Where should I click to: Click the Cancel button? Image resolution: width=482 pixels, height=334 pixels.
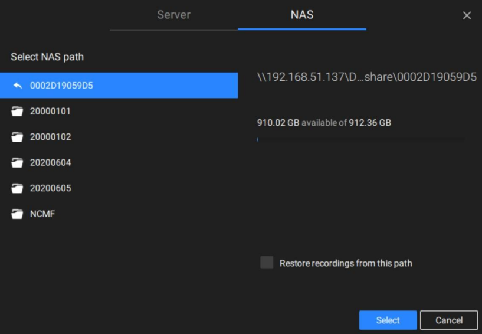(449, 320)
